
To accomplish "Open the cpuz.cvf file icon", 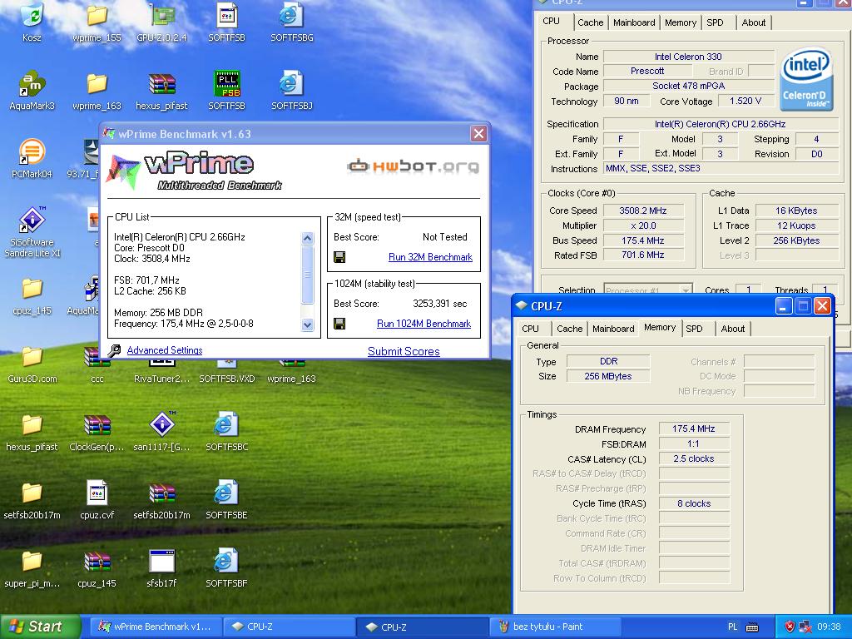I will point(97,493).
